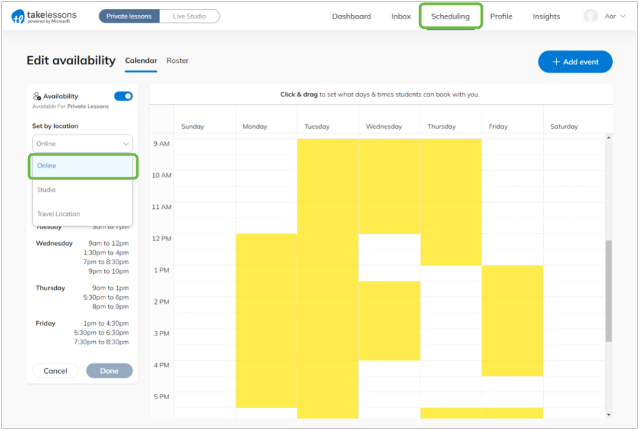Click the 5 PM time label

pyautogui.click(x=162, y=397)
